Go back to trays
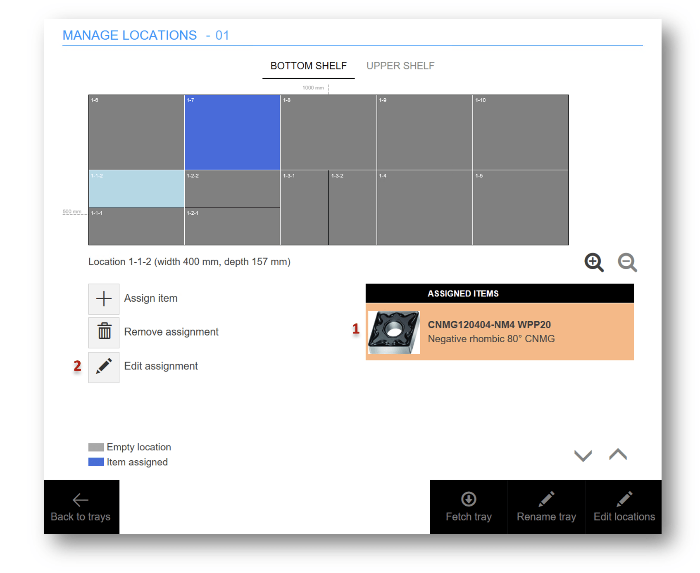Screen dimensions: 700x573 click(x=81, y=507)
